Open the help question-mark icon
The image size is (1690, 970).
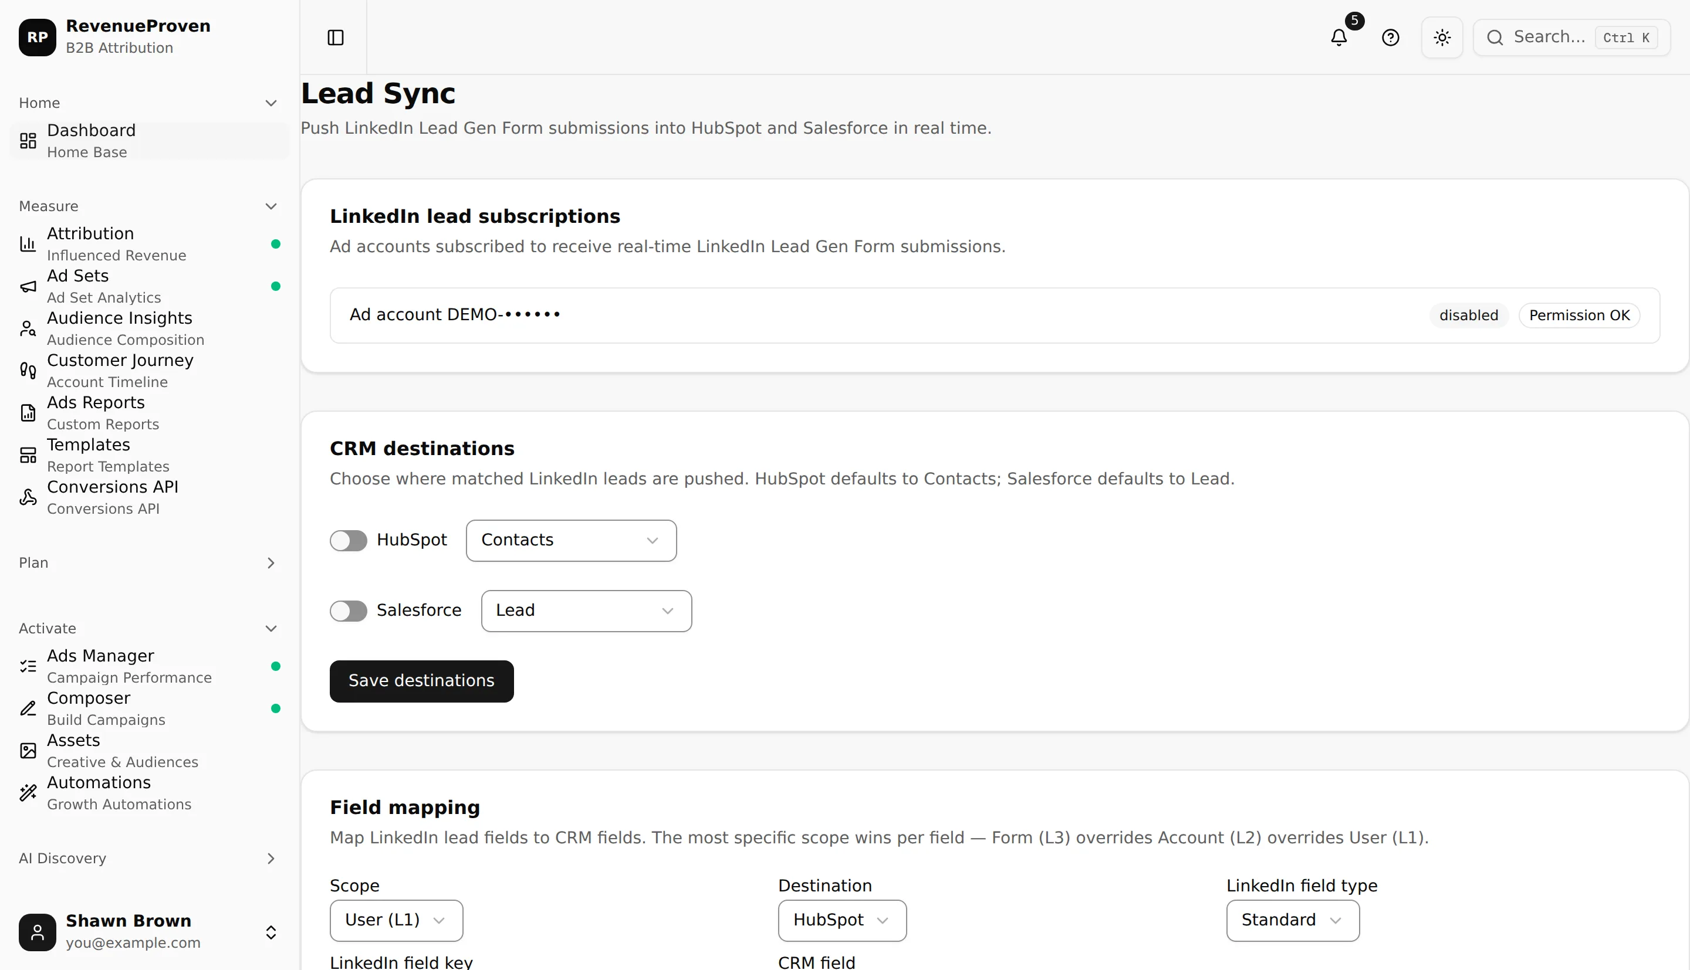coord(1391,38)
